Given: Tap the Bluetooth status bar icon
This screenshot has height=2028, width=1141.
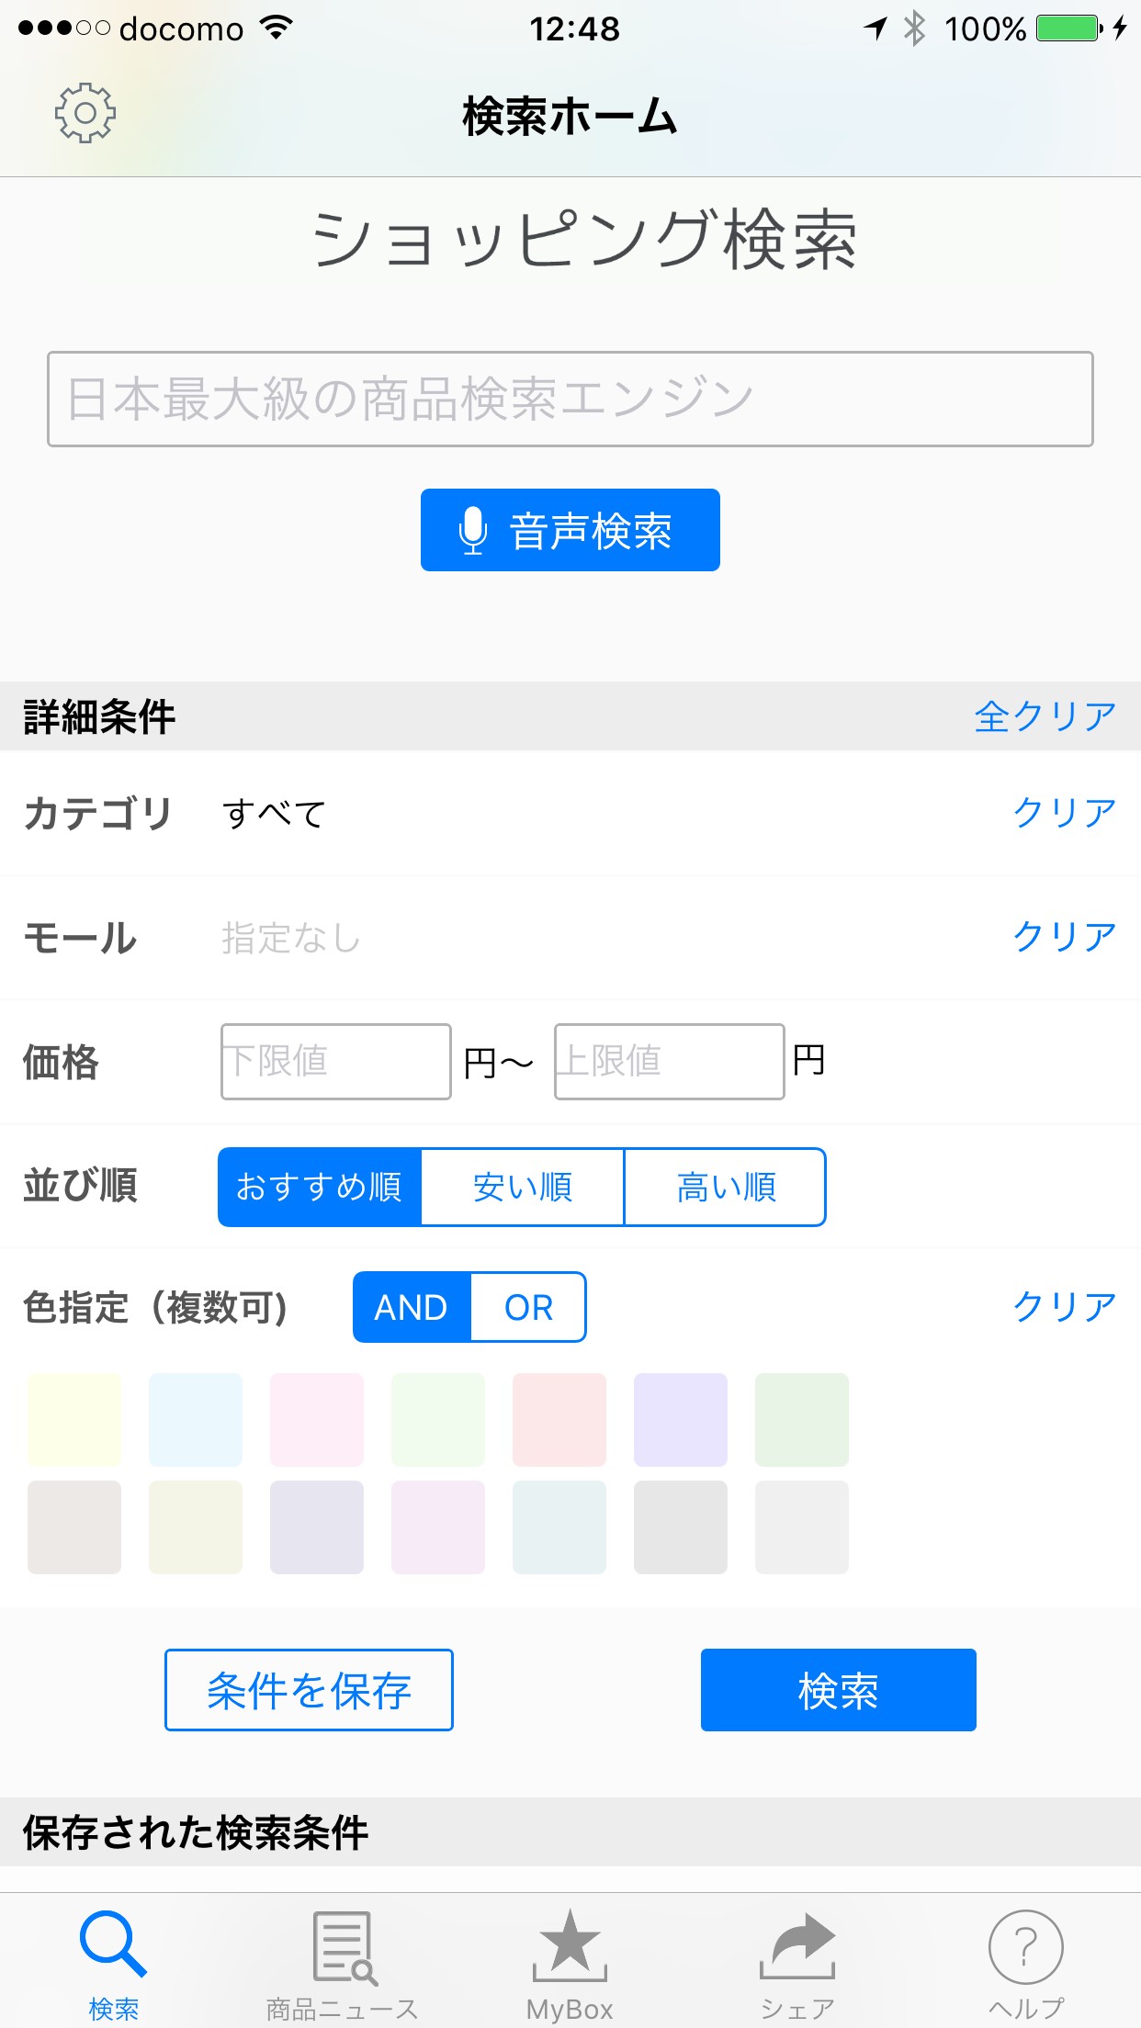Looking at the screenshot, I should point(914,28).
